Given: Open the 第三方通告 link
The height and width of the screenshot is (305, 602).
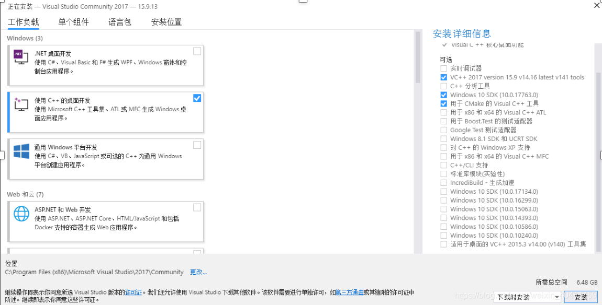Looking at the screenshot, I should (350, 292).
